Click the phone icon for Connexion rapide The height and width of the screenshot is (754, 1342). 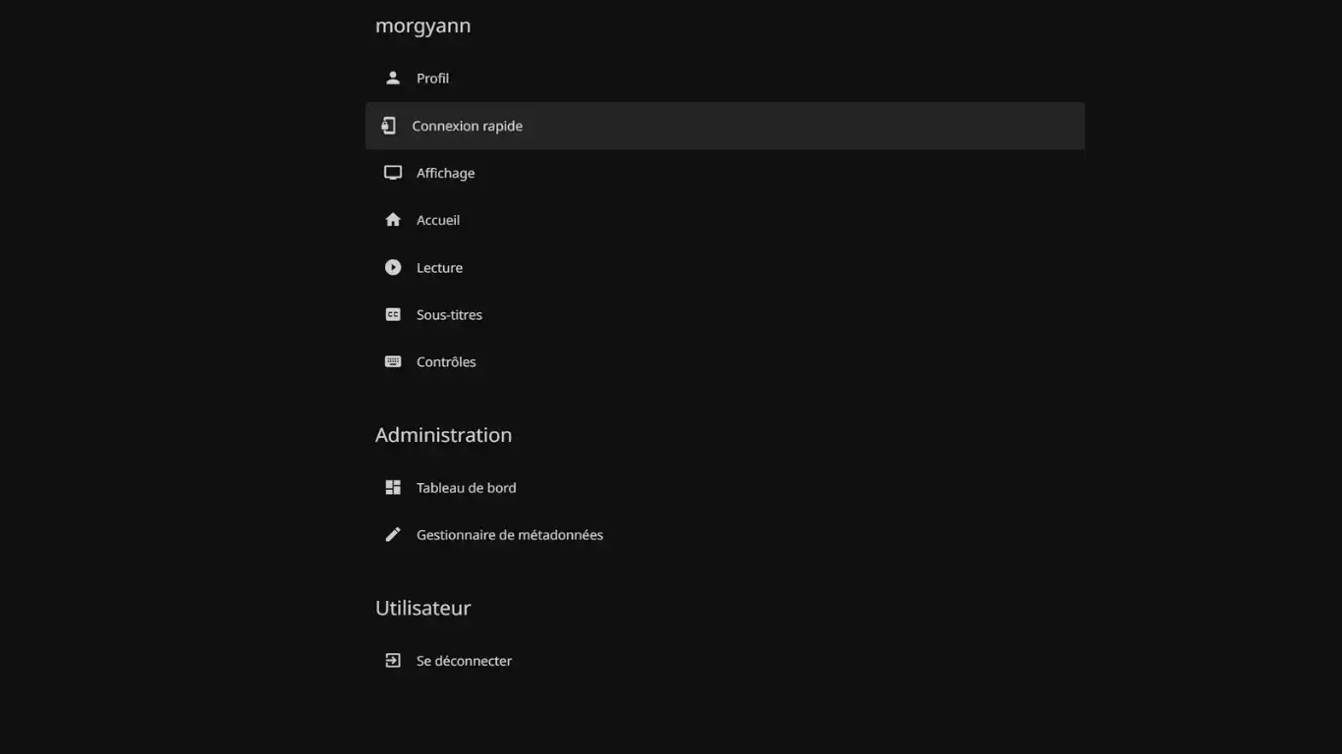pyautogui.click(x=389, y=126)
